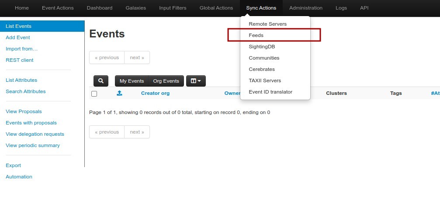This screenshot has width=440, height=198.
Task: Select Event ID translator menu item
Action: point(270,92)
